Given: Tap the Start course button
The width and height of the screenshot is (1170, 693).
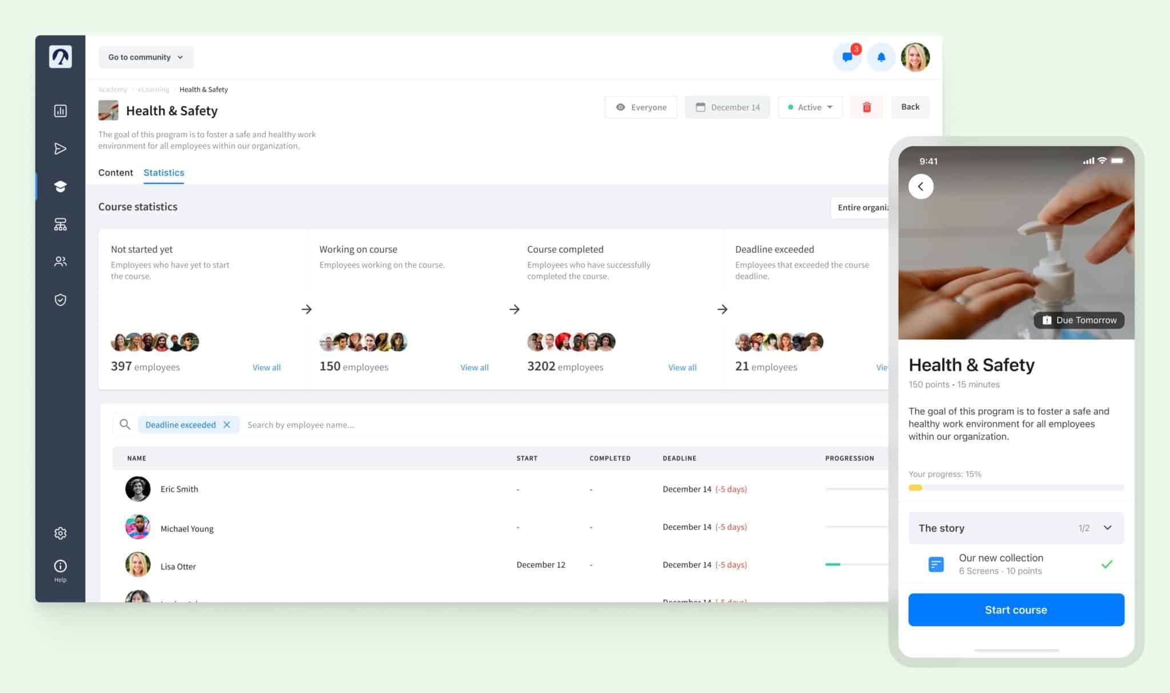Looking at the screenshot, I should point(1016,610).
